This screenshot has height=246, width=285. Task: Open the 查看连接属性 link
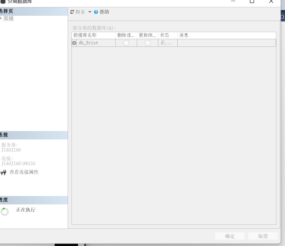(24, 172)
